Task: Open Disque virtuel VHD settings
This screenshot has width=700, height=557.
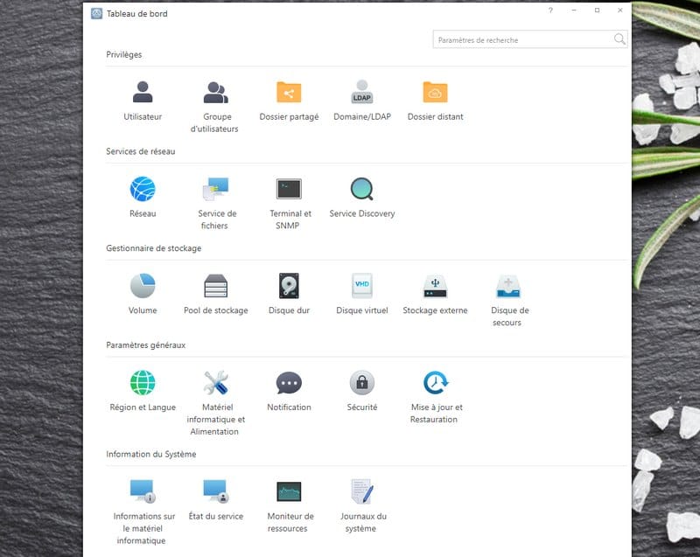Action: (x=362, y=286)
